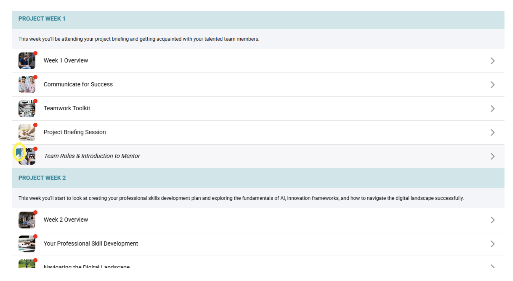The image size is (513, 281).
Task: Click Week 1 Overview thumbnail image
Action: coord(27,61)
